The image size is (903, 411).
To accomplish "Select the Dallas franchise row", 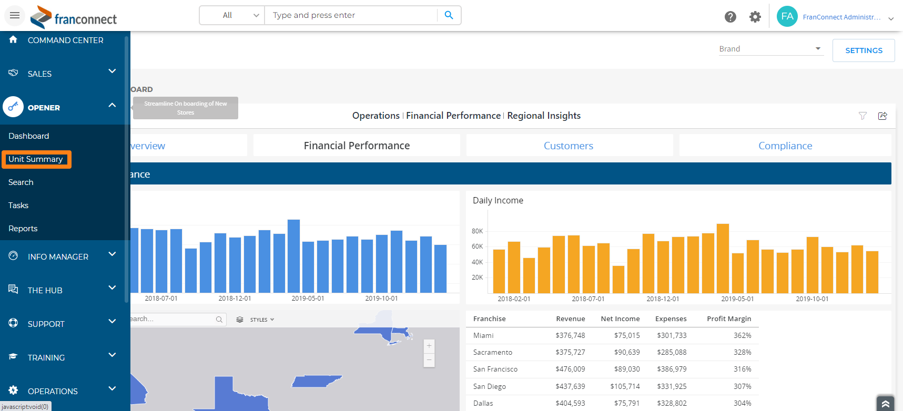I will click(x=612, y=403).
